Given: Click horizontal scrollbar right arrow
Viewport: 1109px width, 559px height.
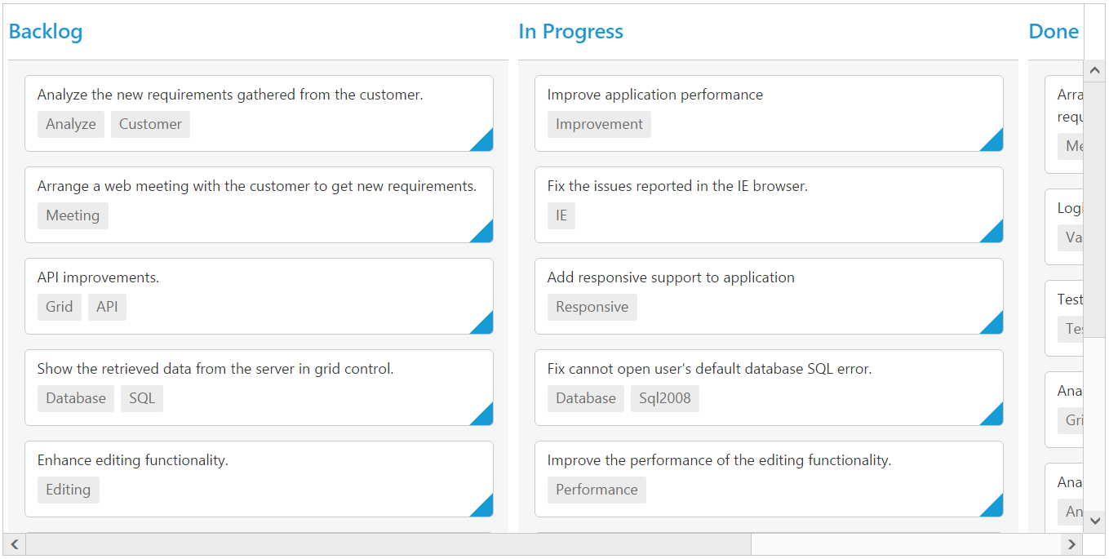Looking at the screenshot, I should point(1072,544).
